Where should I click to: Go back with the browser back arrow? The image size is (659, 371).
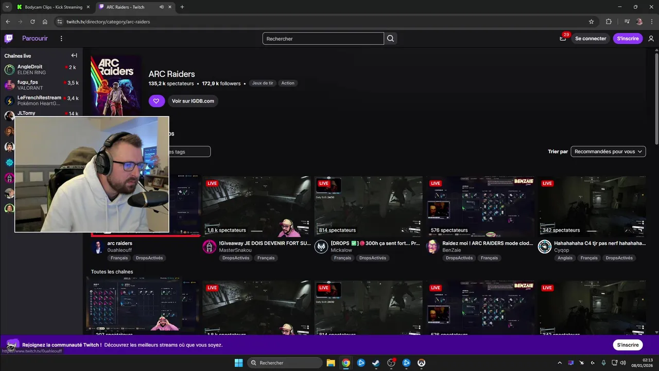click(8, 22)
